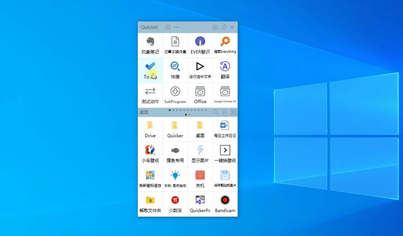Run the 一键换壁纸 wallpaper switch action
403x236 pixels.
pos(225,154)
